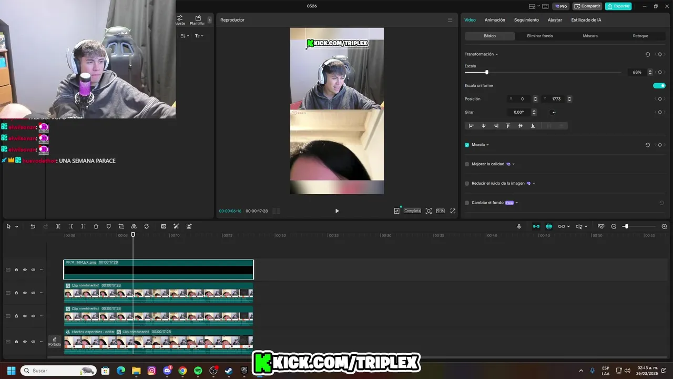Image resolution: width=673 pixels, height=379 pixels.
Task: Click the Exportar button
Action: (x=618, y=6)
